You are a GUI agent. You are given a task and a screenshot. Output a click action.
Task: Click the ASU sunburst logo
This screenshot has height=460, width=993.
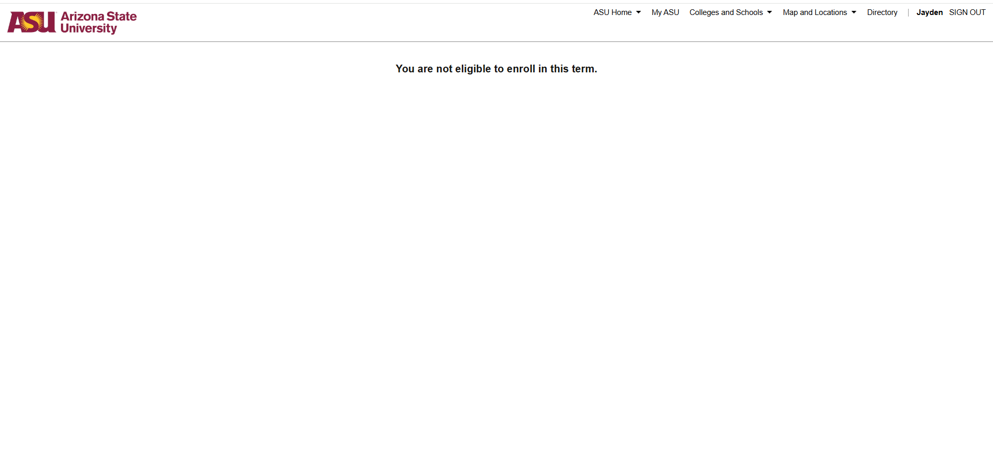pyautogui.click(x=32, y=21)
